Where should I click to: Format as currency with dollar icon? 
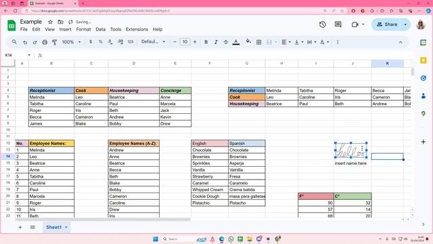point(91,42)
